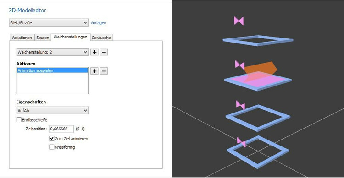
Task: Uncheck Zum Ziel animieren
Action: [x=51, y=138]
